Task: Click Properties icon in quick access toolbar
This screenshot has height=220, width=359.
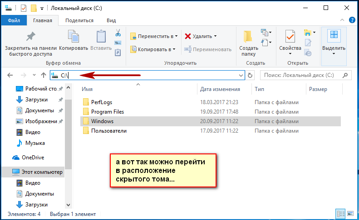Action: click(x=23, y=8)
